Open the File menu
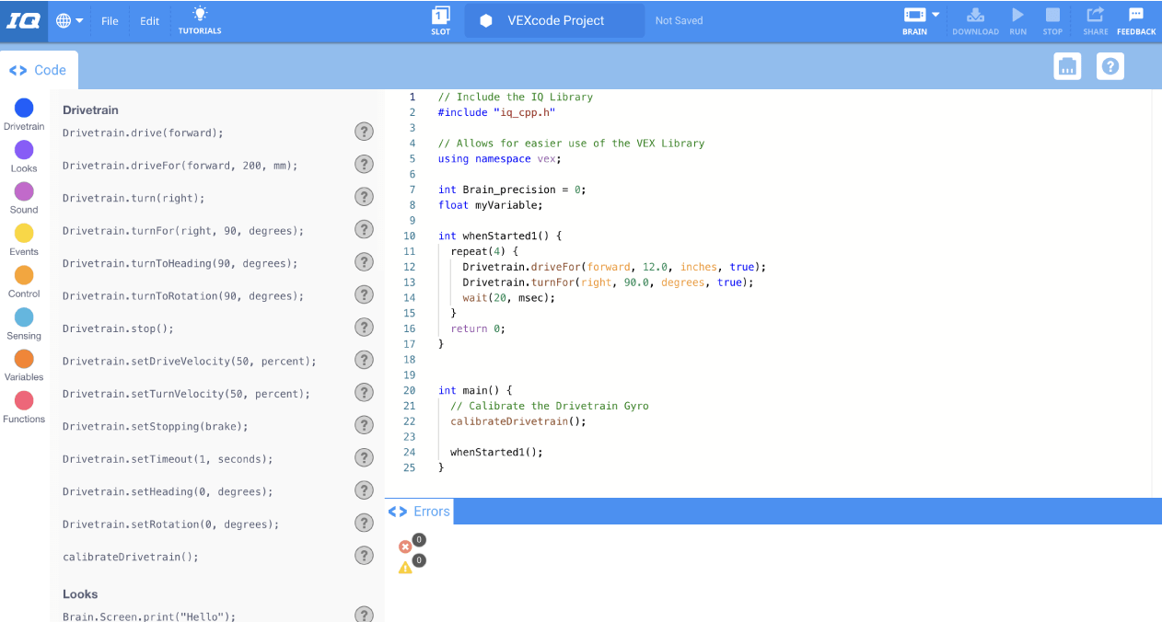1162x622 pixels. [x=110, y=21]
